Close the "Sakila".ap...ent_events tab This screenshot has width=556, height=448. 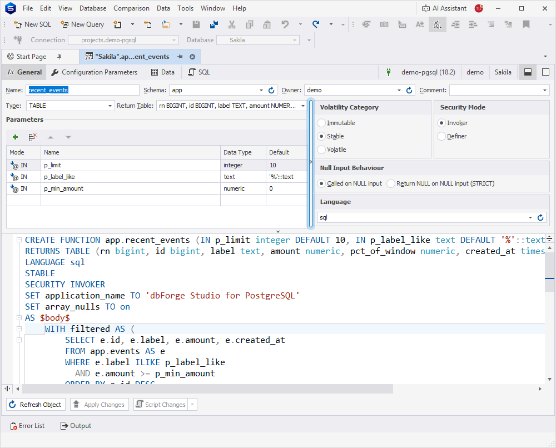[x=192, y=57]
